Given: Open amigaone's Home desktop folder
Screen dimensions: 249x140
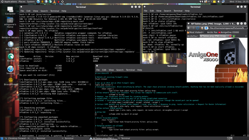Looking at the screenshot, I should (10, 22).
